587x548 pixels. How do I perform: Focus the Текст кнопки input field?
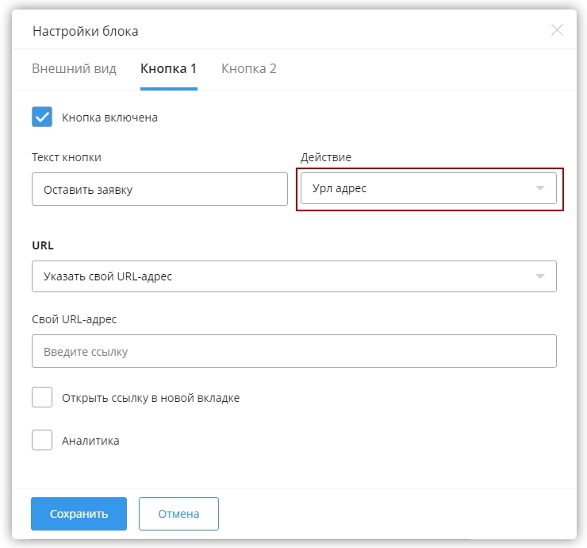click(159, 189)
